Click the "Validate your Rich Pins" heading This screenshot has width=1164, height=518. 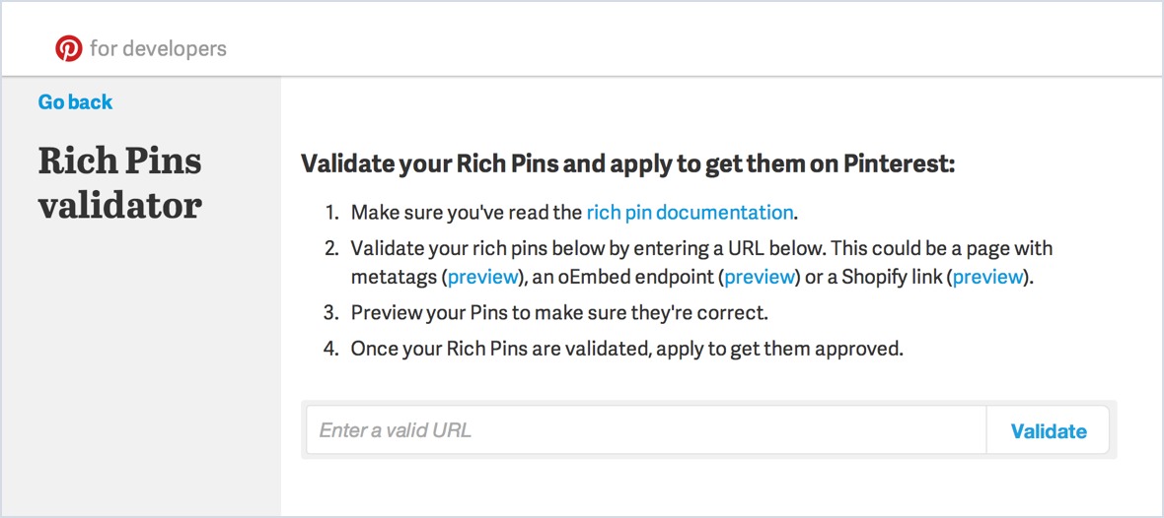(627, 164)
